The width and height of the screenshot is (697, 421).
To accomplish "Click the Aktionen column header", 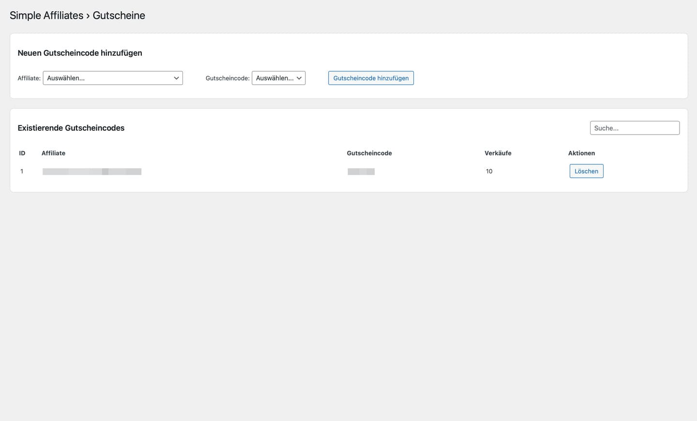I will [x=581, y=153].
